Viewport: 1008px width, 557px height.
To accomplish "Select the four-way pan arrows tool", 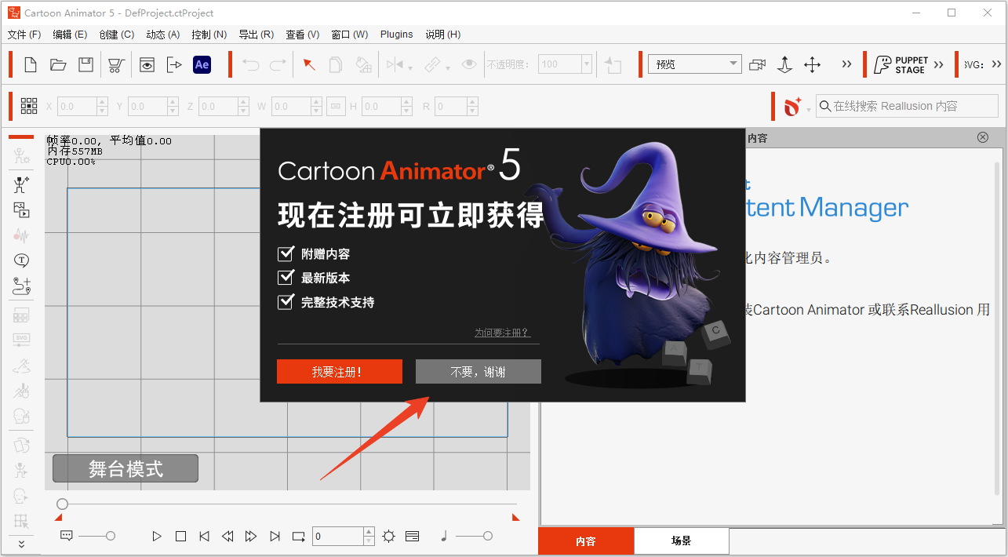I will point(812,64).
